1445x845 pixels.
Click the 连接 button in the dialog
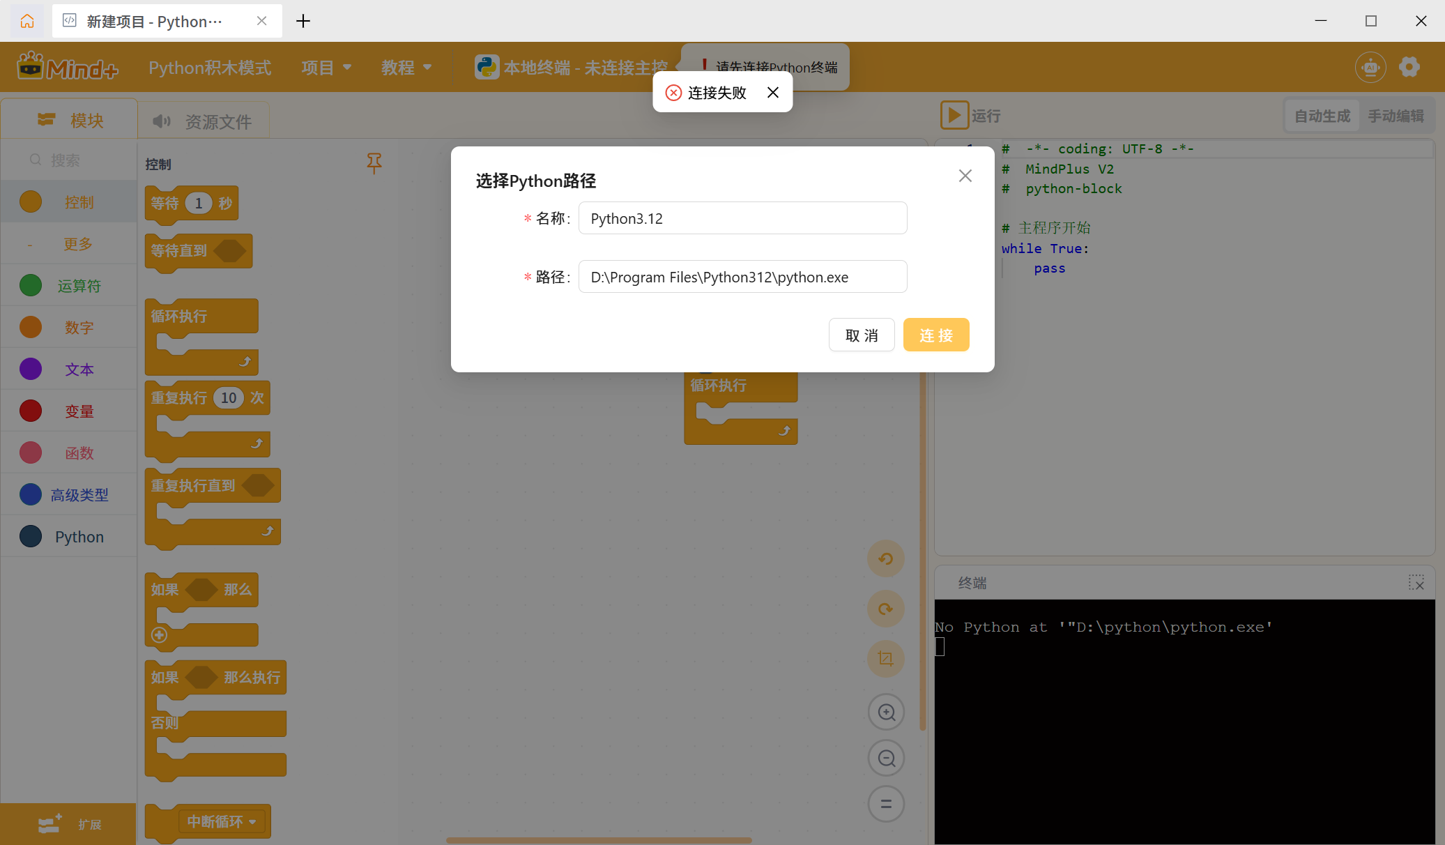935,335
